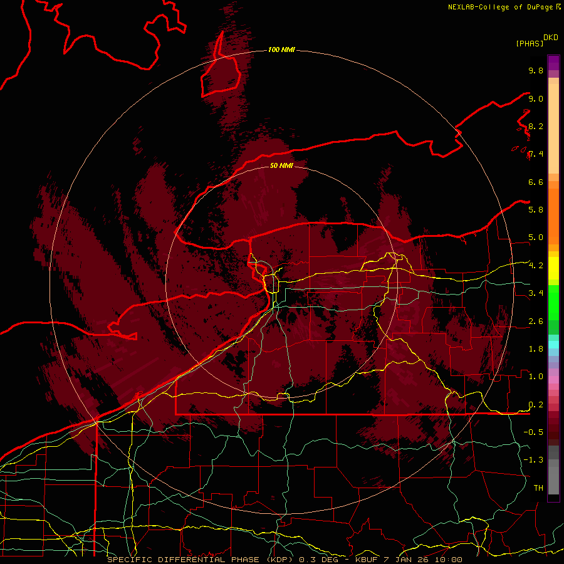Click the -0.5 scale value
The width and height of the screenshot is (564, 564).
533,432
